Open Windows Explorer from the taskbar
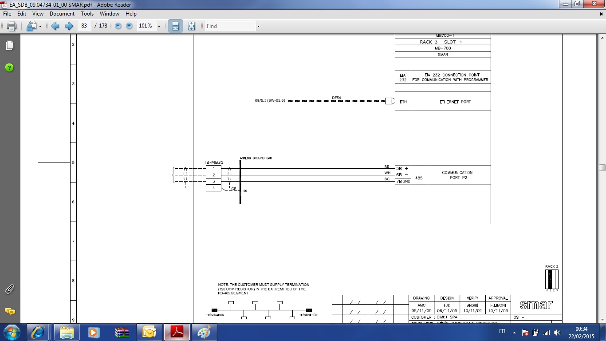606x341 pixels. pyautogui.click(x=68, y=332)
